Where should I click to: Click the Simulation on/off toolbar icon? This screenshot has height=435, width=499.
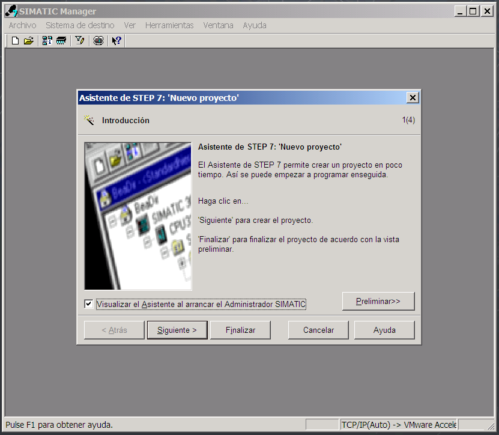tap(98, 41)
